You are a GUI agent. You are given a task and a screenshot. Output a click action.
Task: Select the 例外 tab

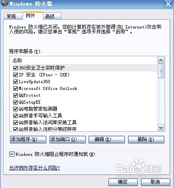(x=33, y=16)
